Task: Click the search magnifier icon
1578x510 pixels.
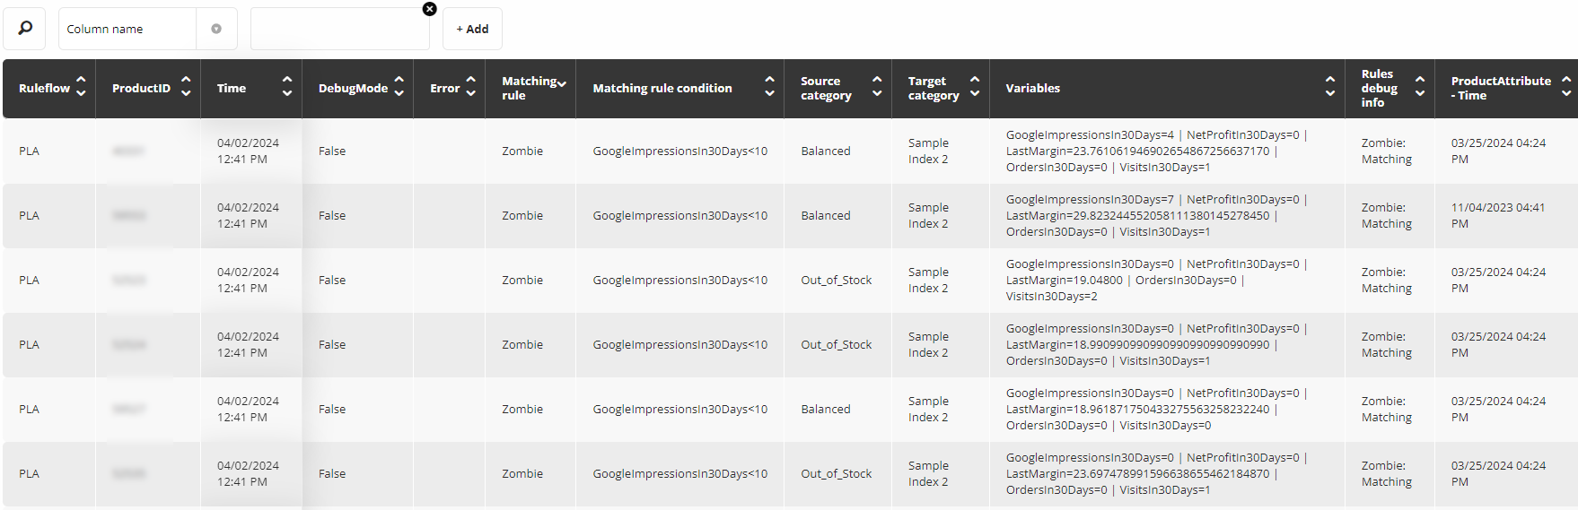Action: (x=24, y=29)
